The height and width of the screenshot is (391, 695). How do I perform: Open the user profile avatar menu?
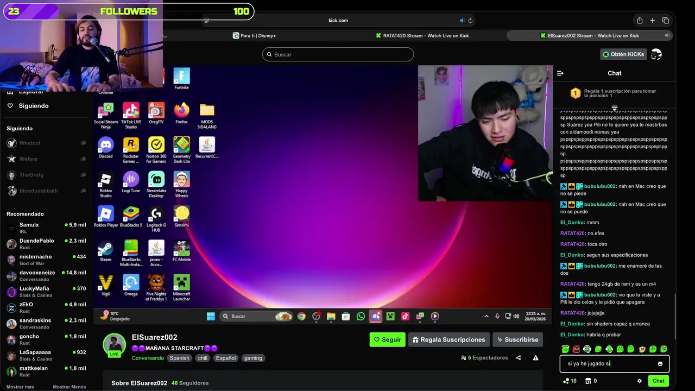pos(656,54)
